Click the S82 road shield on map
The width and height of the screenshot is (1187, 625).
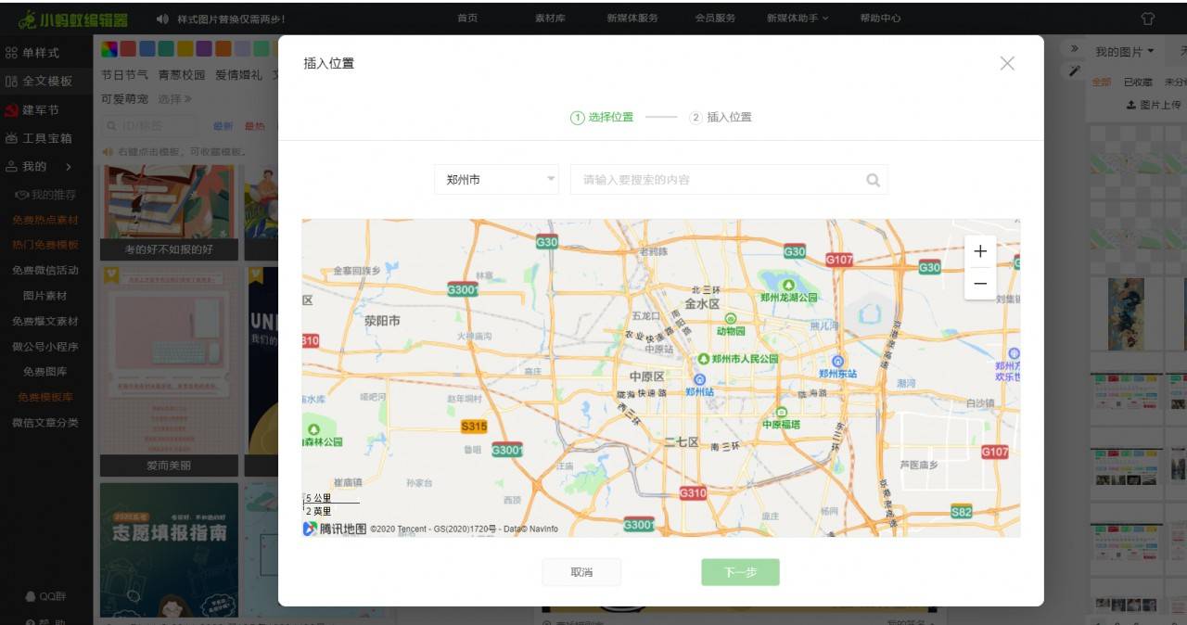(x=962, y=512)
